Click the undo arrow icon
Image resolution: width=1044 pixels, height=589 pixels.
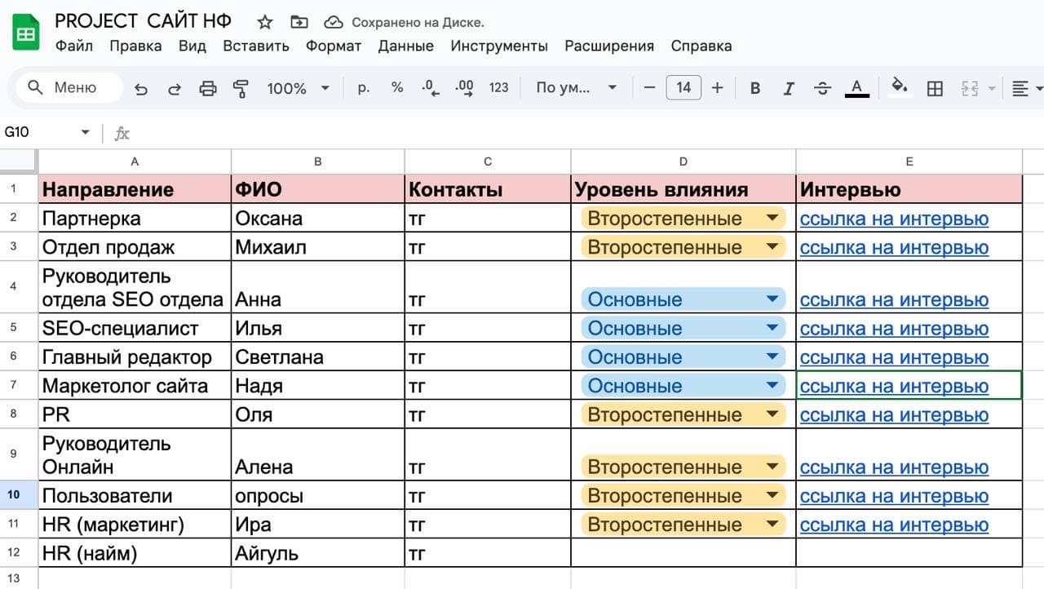pos(141,88)
